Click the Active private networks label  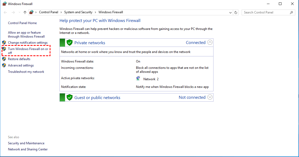click(x=78, y=78)
